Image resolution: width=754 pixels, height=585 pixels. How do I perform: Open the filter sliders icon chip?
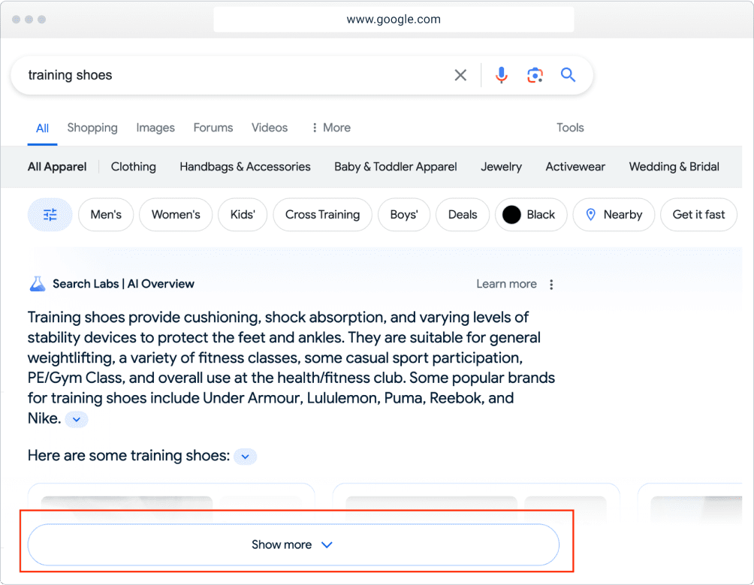click(50, 215)
